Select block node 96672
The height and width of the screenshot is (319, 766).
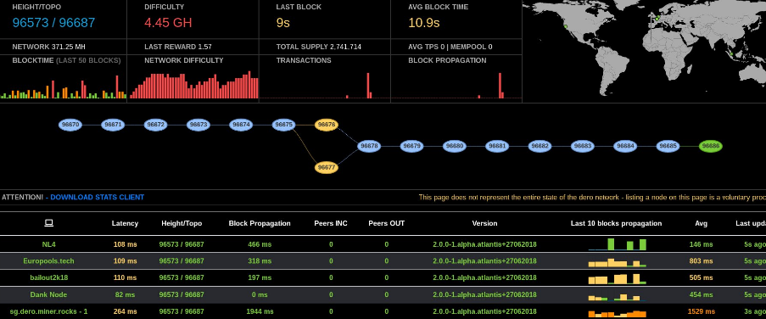point(155,125)
